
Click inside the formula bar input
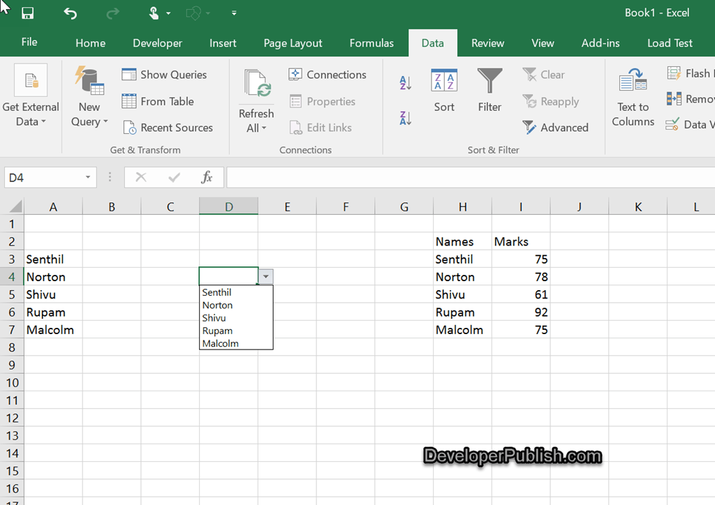[x=471, y=177]
